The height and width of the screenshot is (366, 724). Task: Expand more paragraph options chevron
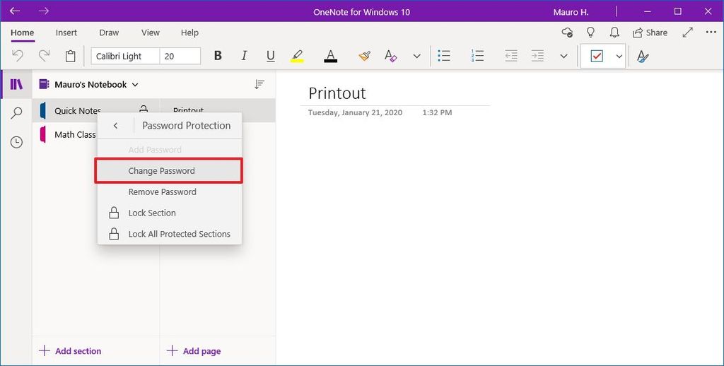[x=564, y=57]
